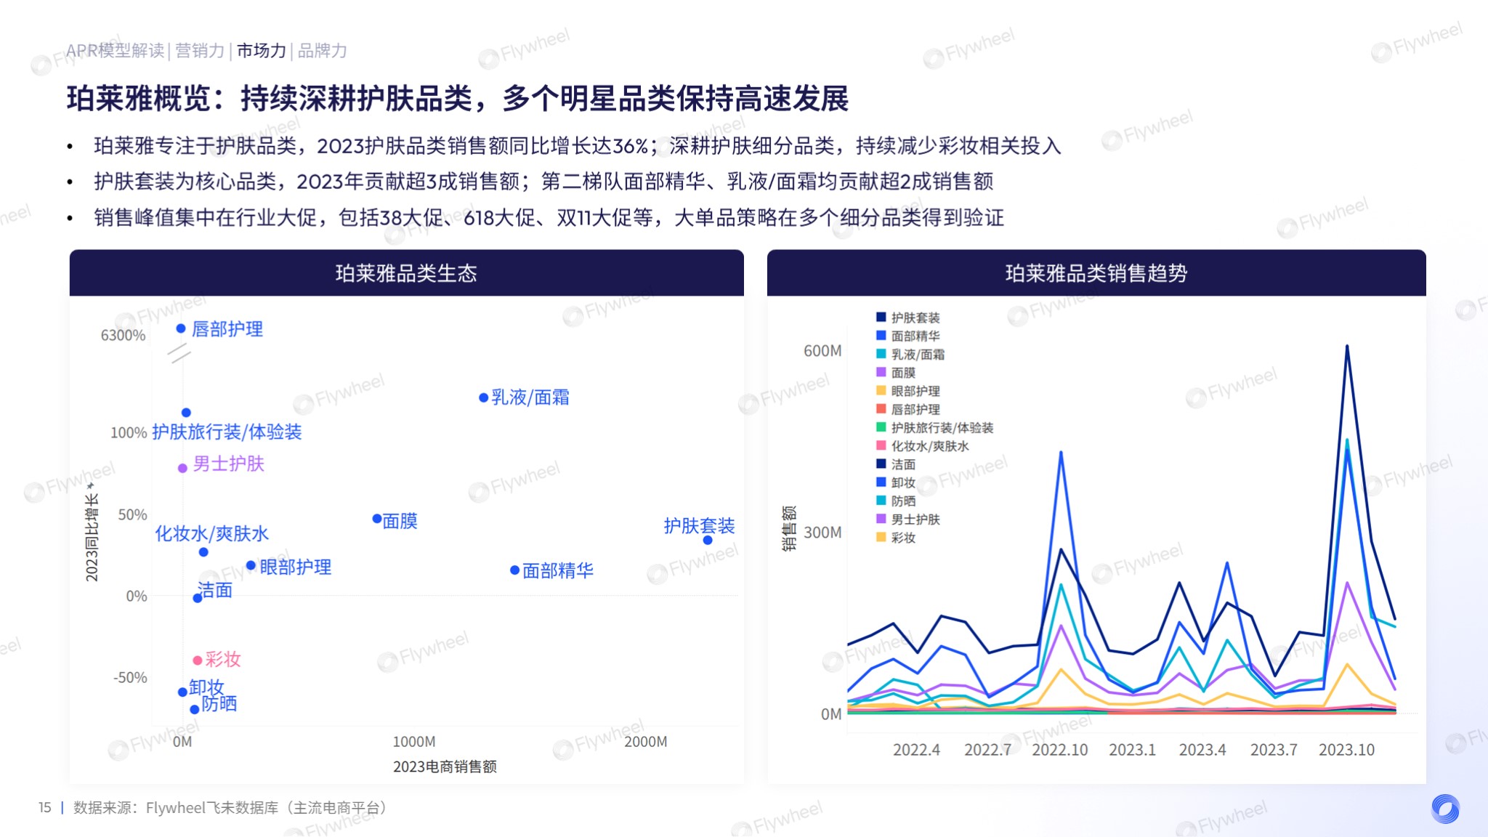This screenshot has height=837, width=1488.
Task: Click the 防晒 legend color swatch
Action: pos(881,501)
